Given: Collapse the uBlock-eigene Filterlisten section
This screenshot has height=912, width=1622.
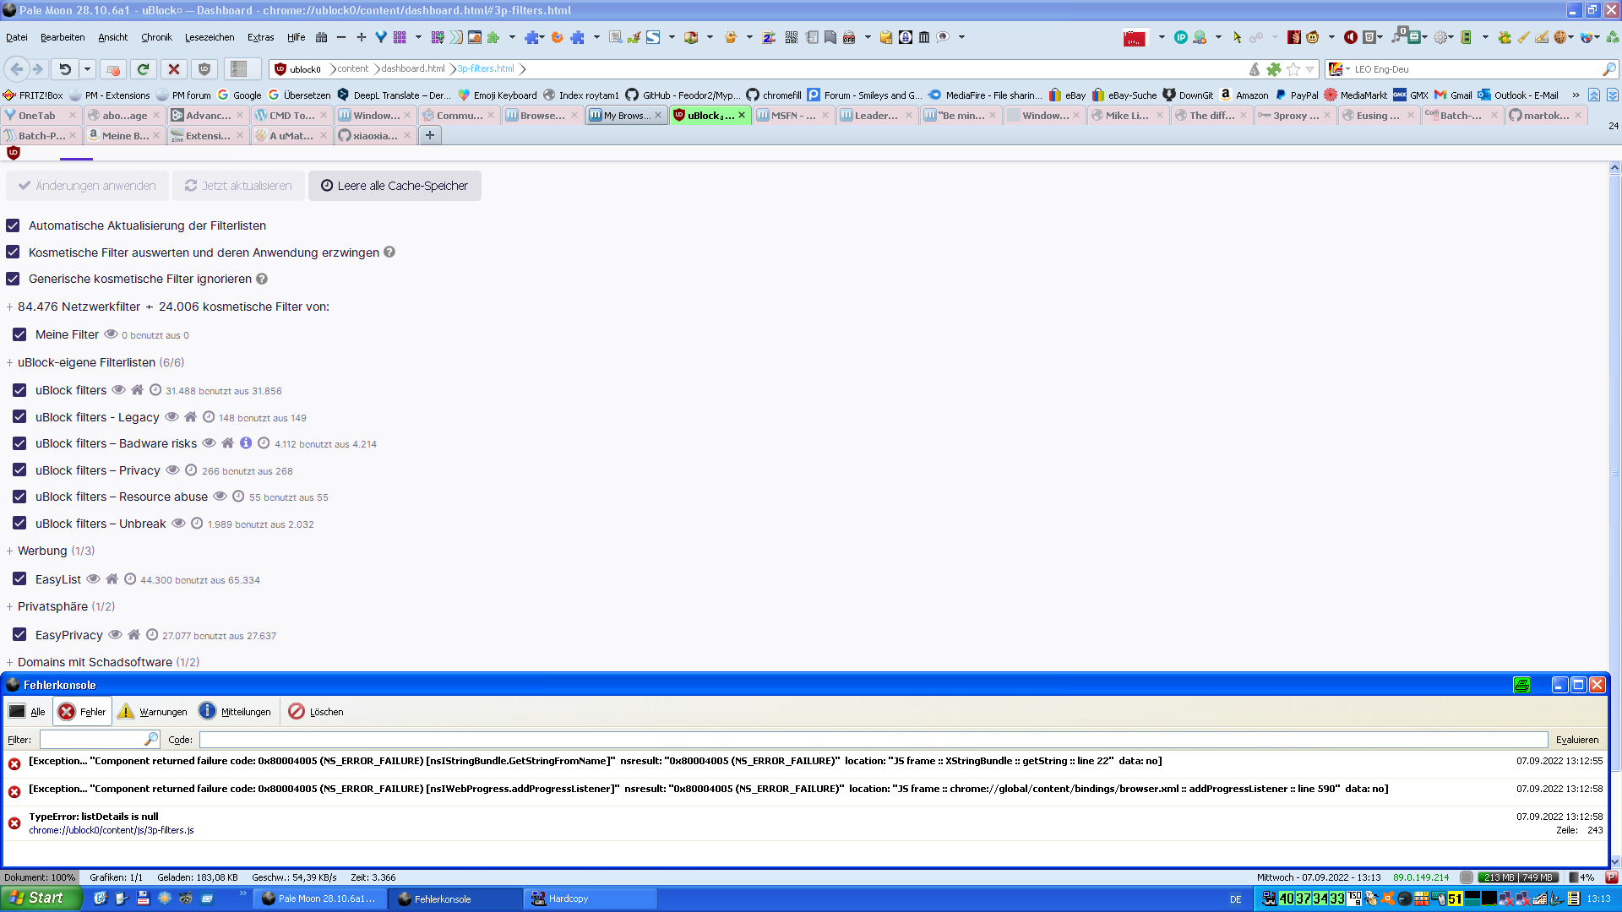Looking at the screenshot, I should pos(10,363).
